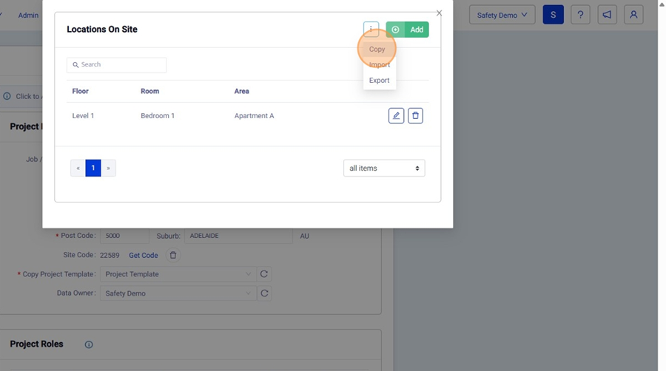666x371 pixels.
Task: Click the help question mark icon
Action: coord(580,15)
